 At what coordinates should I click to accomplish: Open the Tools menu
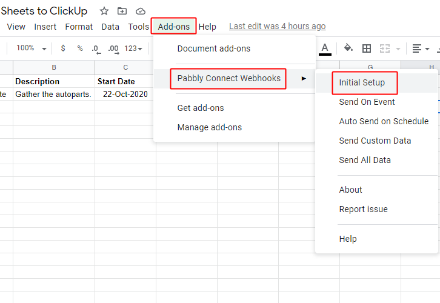coord(139,27)
